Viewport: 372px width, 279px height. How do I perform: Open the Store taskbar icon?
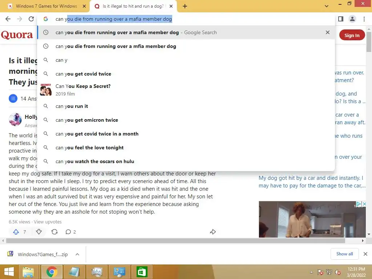[142, 272]
